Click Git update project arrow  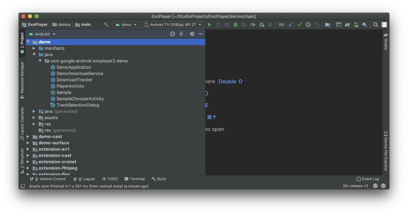pos(291,25)
